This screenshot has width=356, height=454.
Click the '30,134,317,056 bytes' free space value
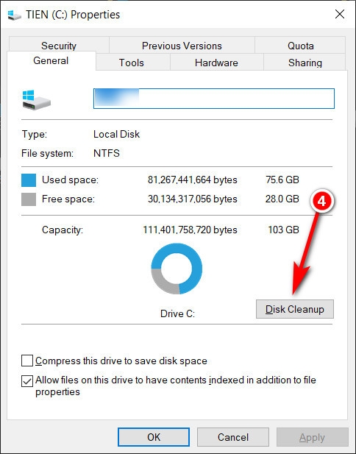193,199
